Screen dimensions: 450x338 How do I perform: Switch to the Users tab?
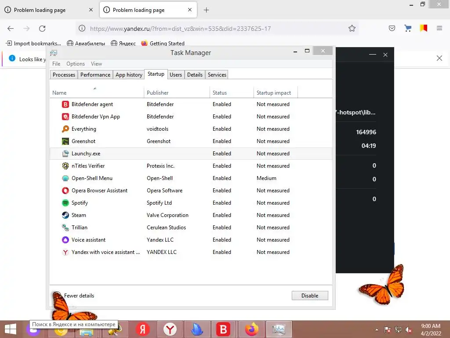[176, 75]
